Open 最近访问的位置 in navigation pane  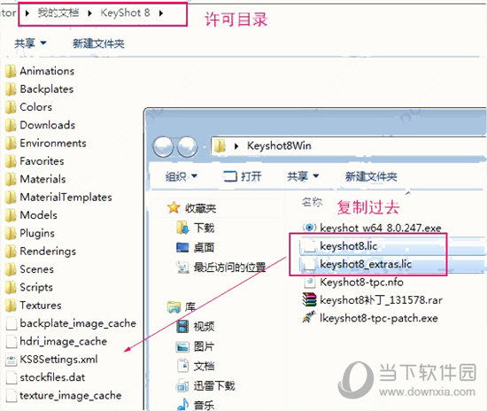pyautogui.click(x=220, y=268)
